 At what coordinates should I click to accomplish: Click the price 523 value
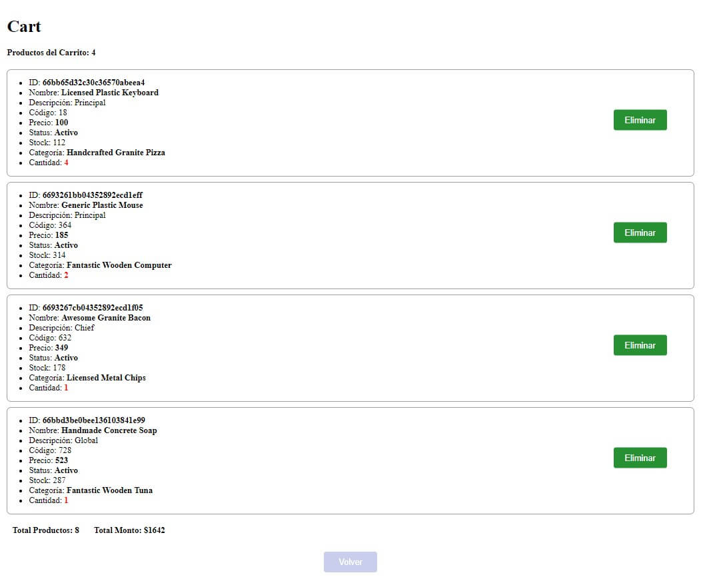click(x=61, y=460)
